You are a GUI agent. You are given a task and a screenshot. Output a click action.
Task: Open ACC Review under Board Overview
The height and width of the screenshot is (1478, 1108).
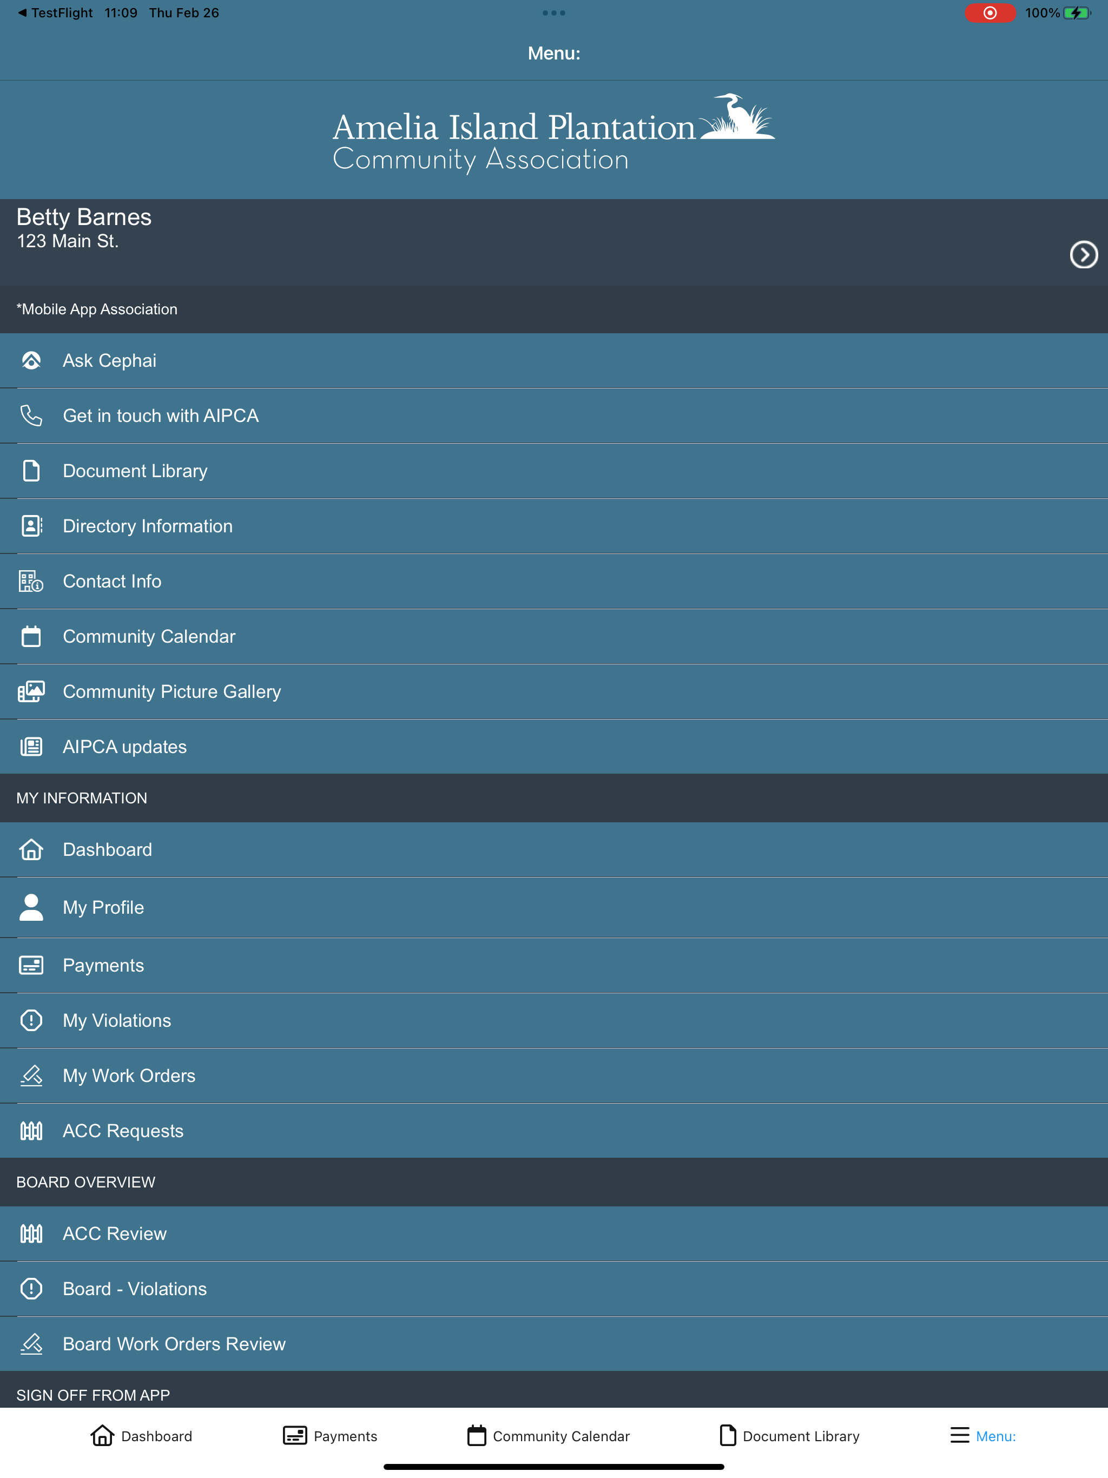(554, 1233)
